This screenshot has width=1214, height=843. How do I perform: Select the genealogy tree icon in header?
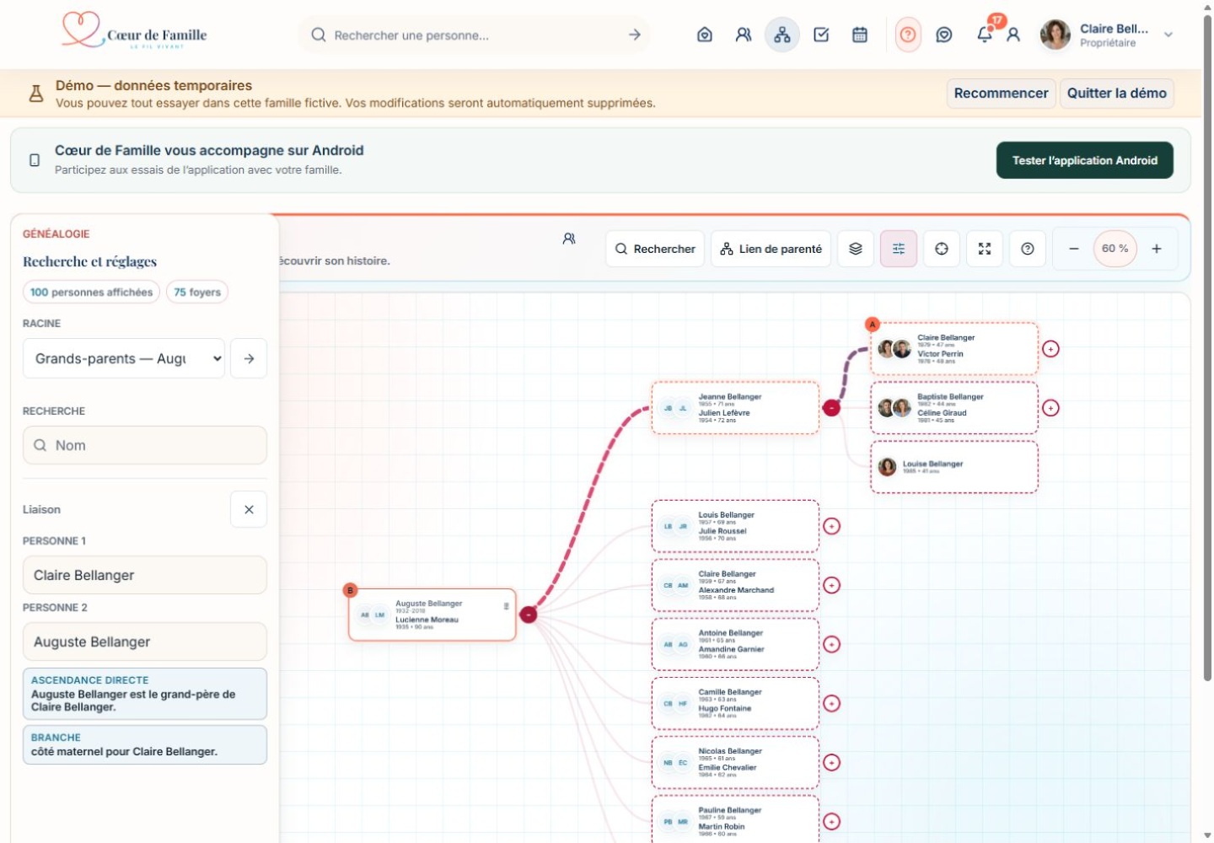782,35
